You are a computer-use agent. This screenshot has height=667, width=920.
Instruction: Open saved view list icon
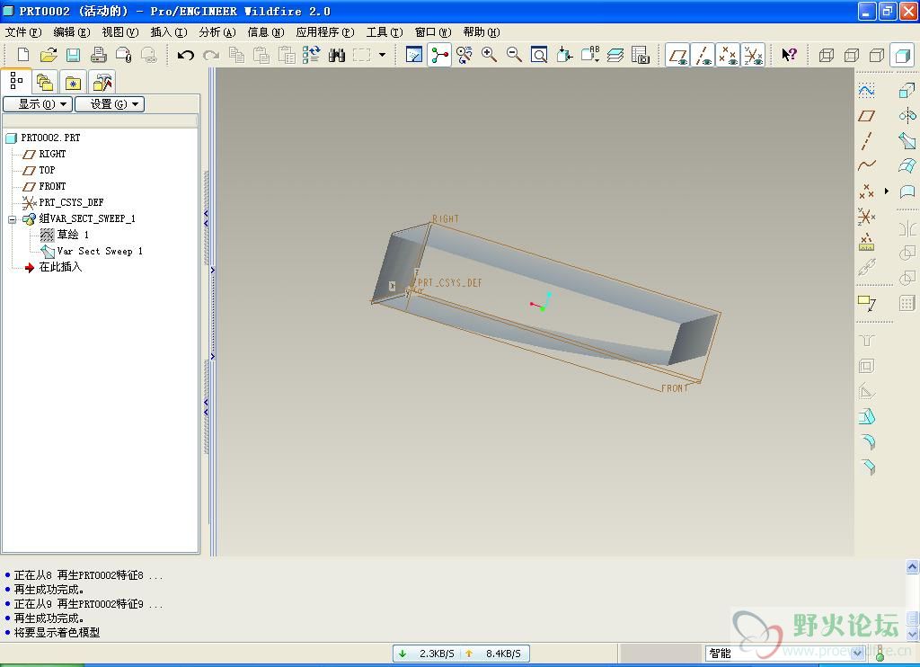(589, 55)
